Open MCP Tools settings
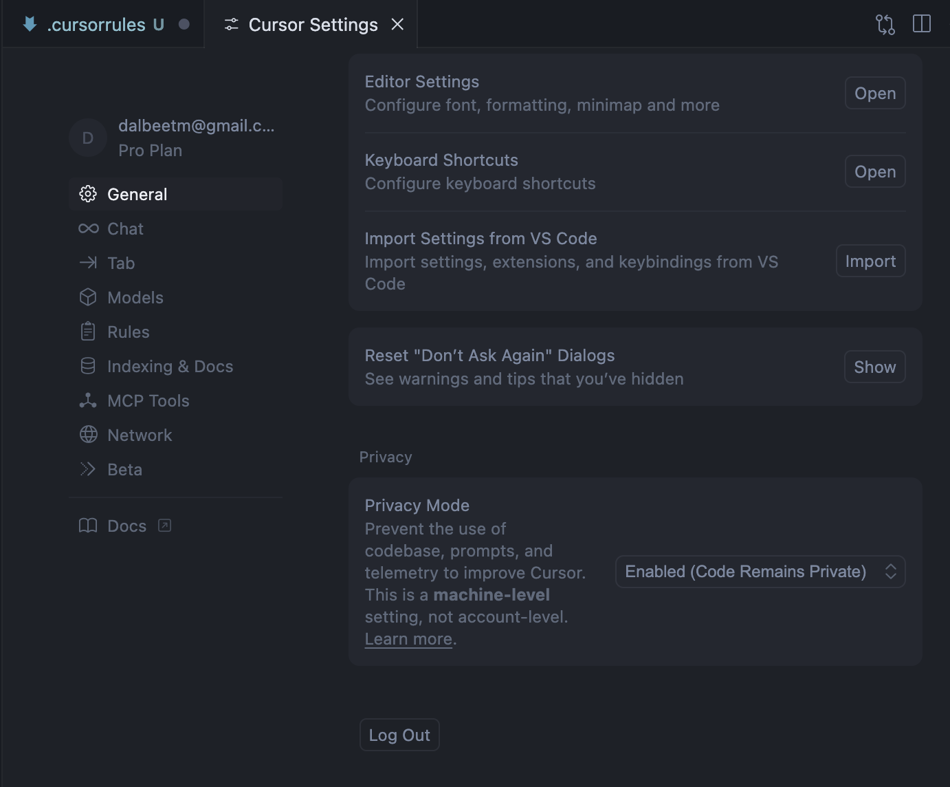This screenshot has height=787, width=950. point(176,400)
